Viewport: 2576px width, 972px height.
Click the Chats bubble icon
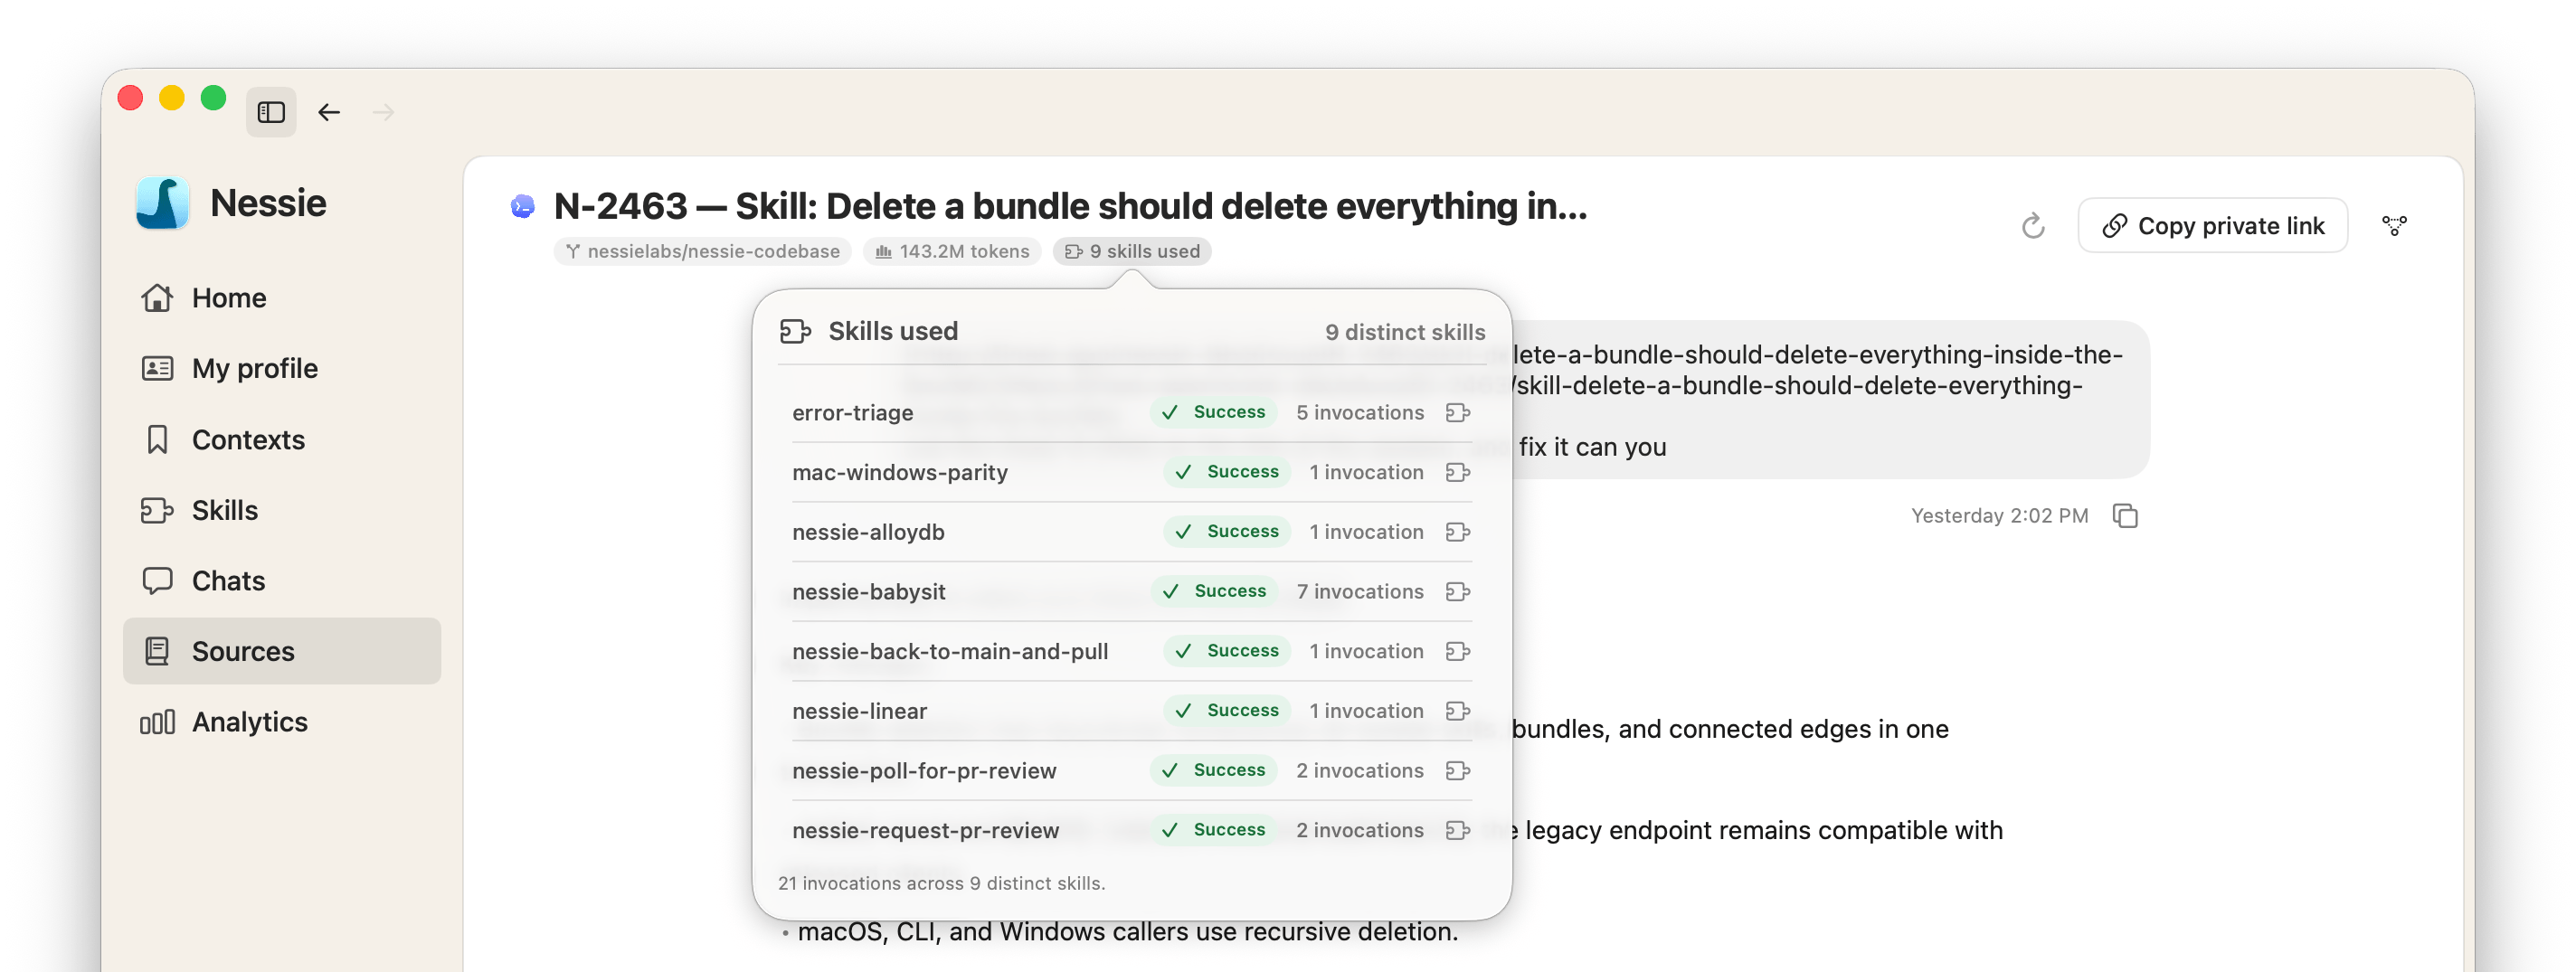click(x=157, y=580)
